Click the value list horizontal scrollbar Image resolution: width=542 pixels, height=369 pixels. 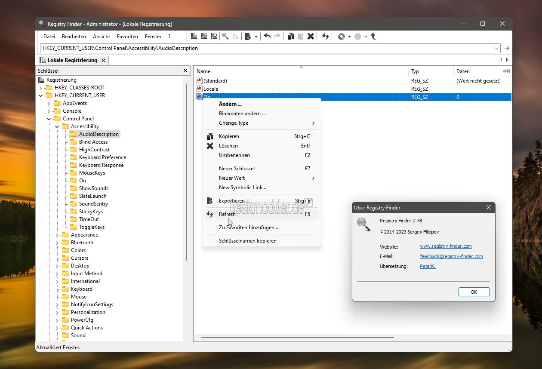tap(297, 338)
